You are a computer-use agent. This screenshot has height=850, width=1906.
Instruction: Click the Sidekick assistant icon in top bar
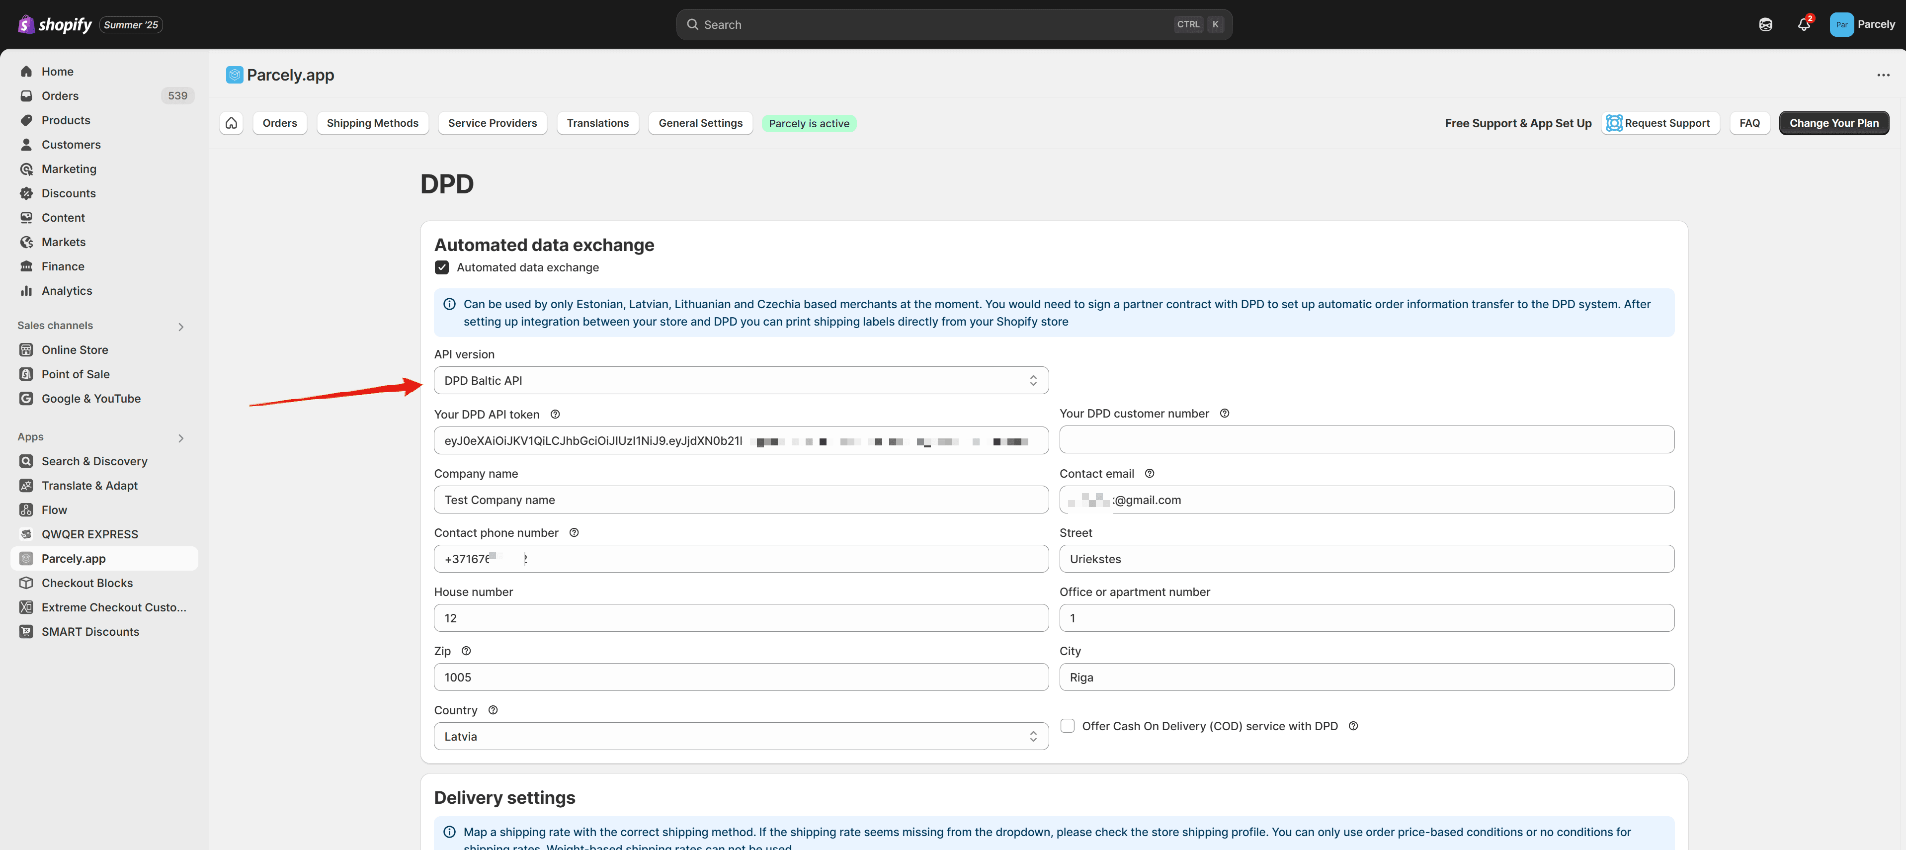[x=1765, y=24]
